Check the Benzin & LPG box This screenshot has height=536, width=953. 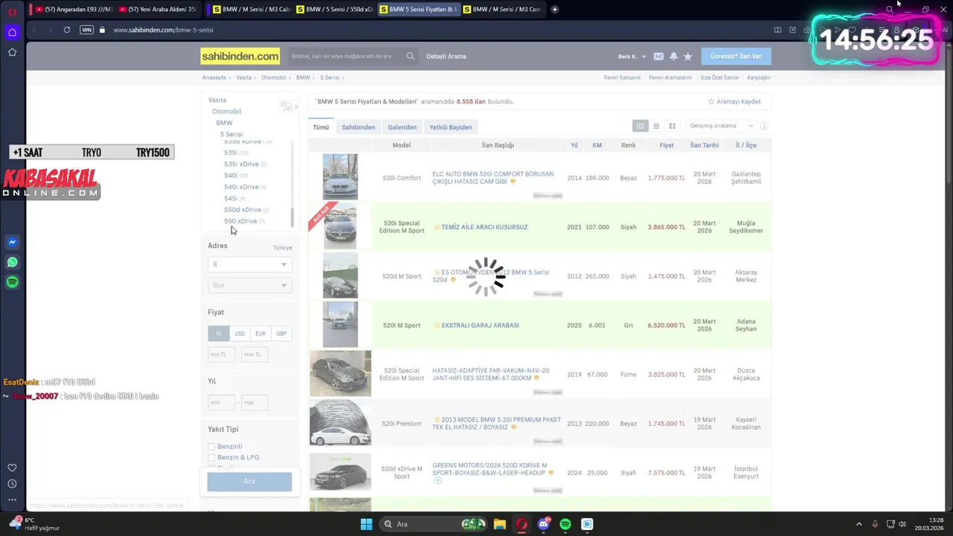coord(211,458)
